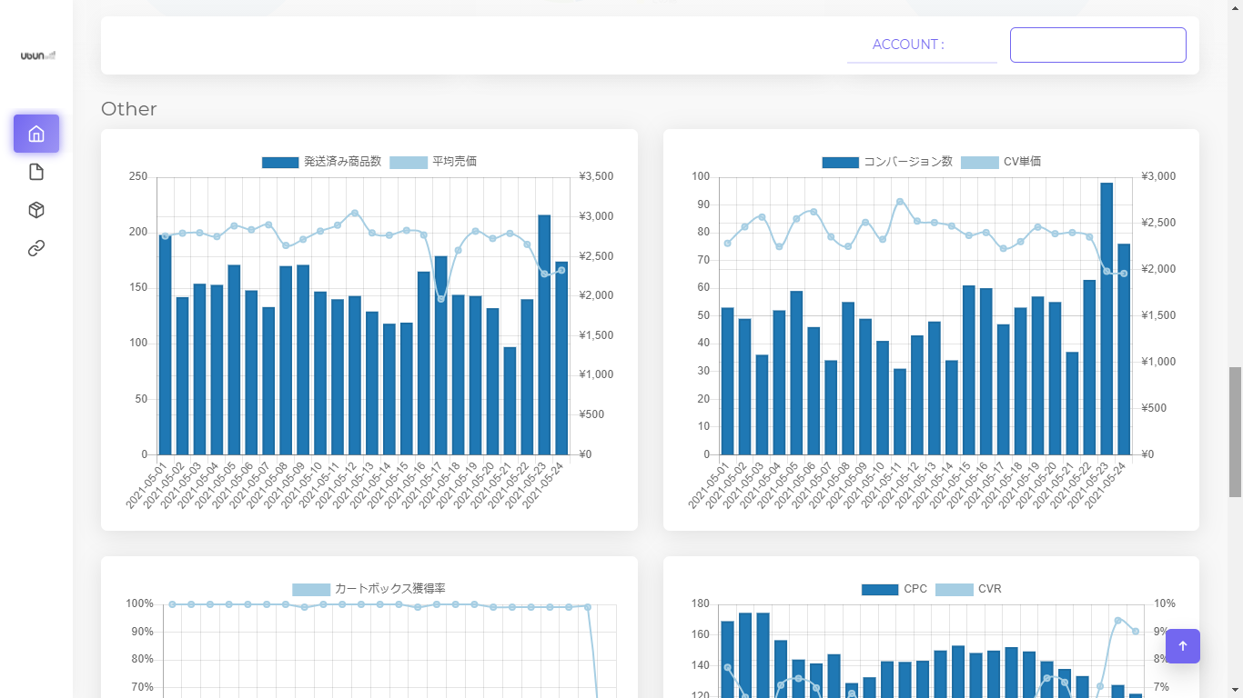Open the document page sidebar icon
The height and width of the screenshot is (698, 1243).
pyautogui.click(x=36, y=172)
